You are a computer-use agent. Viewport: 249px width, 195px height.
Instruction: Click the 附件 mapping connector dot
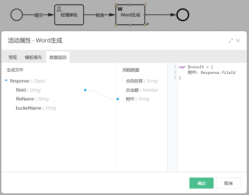[x=118, y=99]
